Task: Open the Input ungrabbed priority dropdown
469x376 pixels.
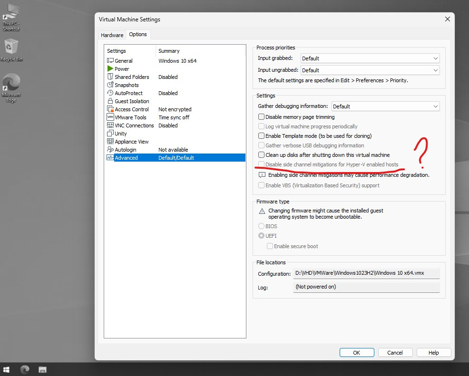Action: (x=370, y=70)
